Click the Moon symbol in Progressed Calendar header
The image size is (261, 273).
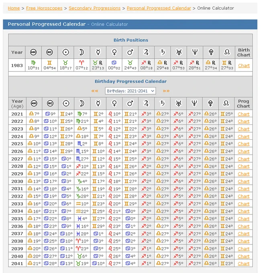click(82, 104)
